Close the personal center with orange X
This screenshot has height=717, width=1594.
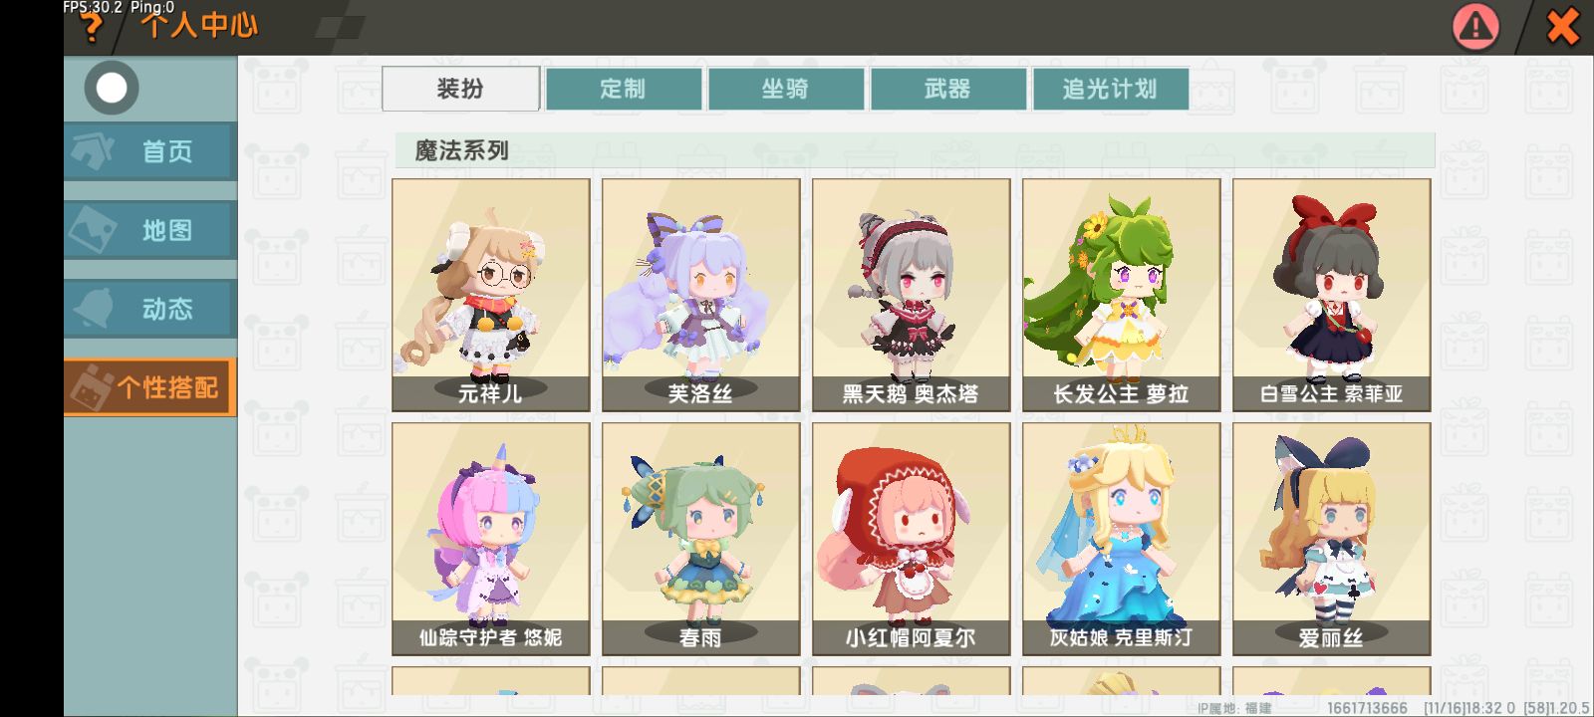[1562, 27]
